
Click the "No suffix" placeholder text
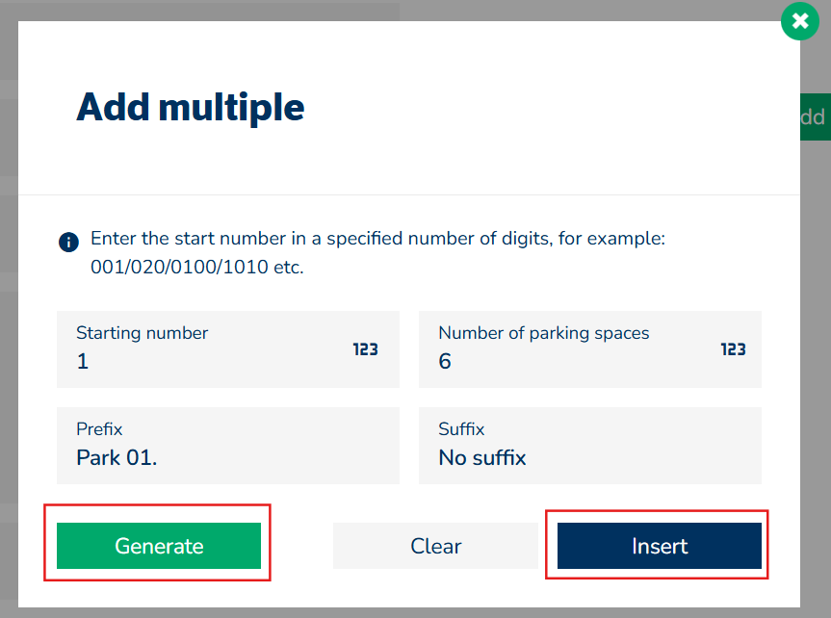[x=482, y=458]
